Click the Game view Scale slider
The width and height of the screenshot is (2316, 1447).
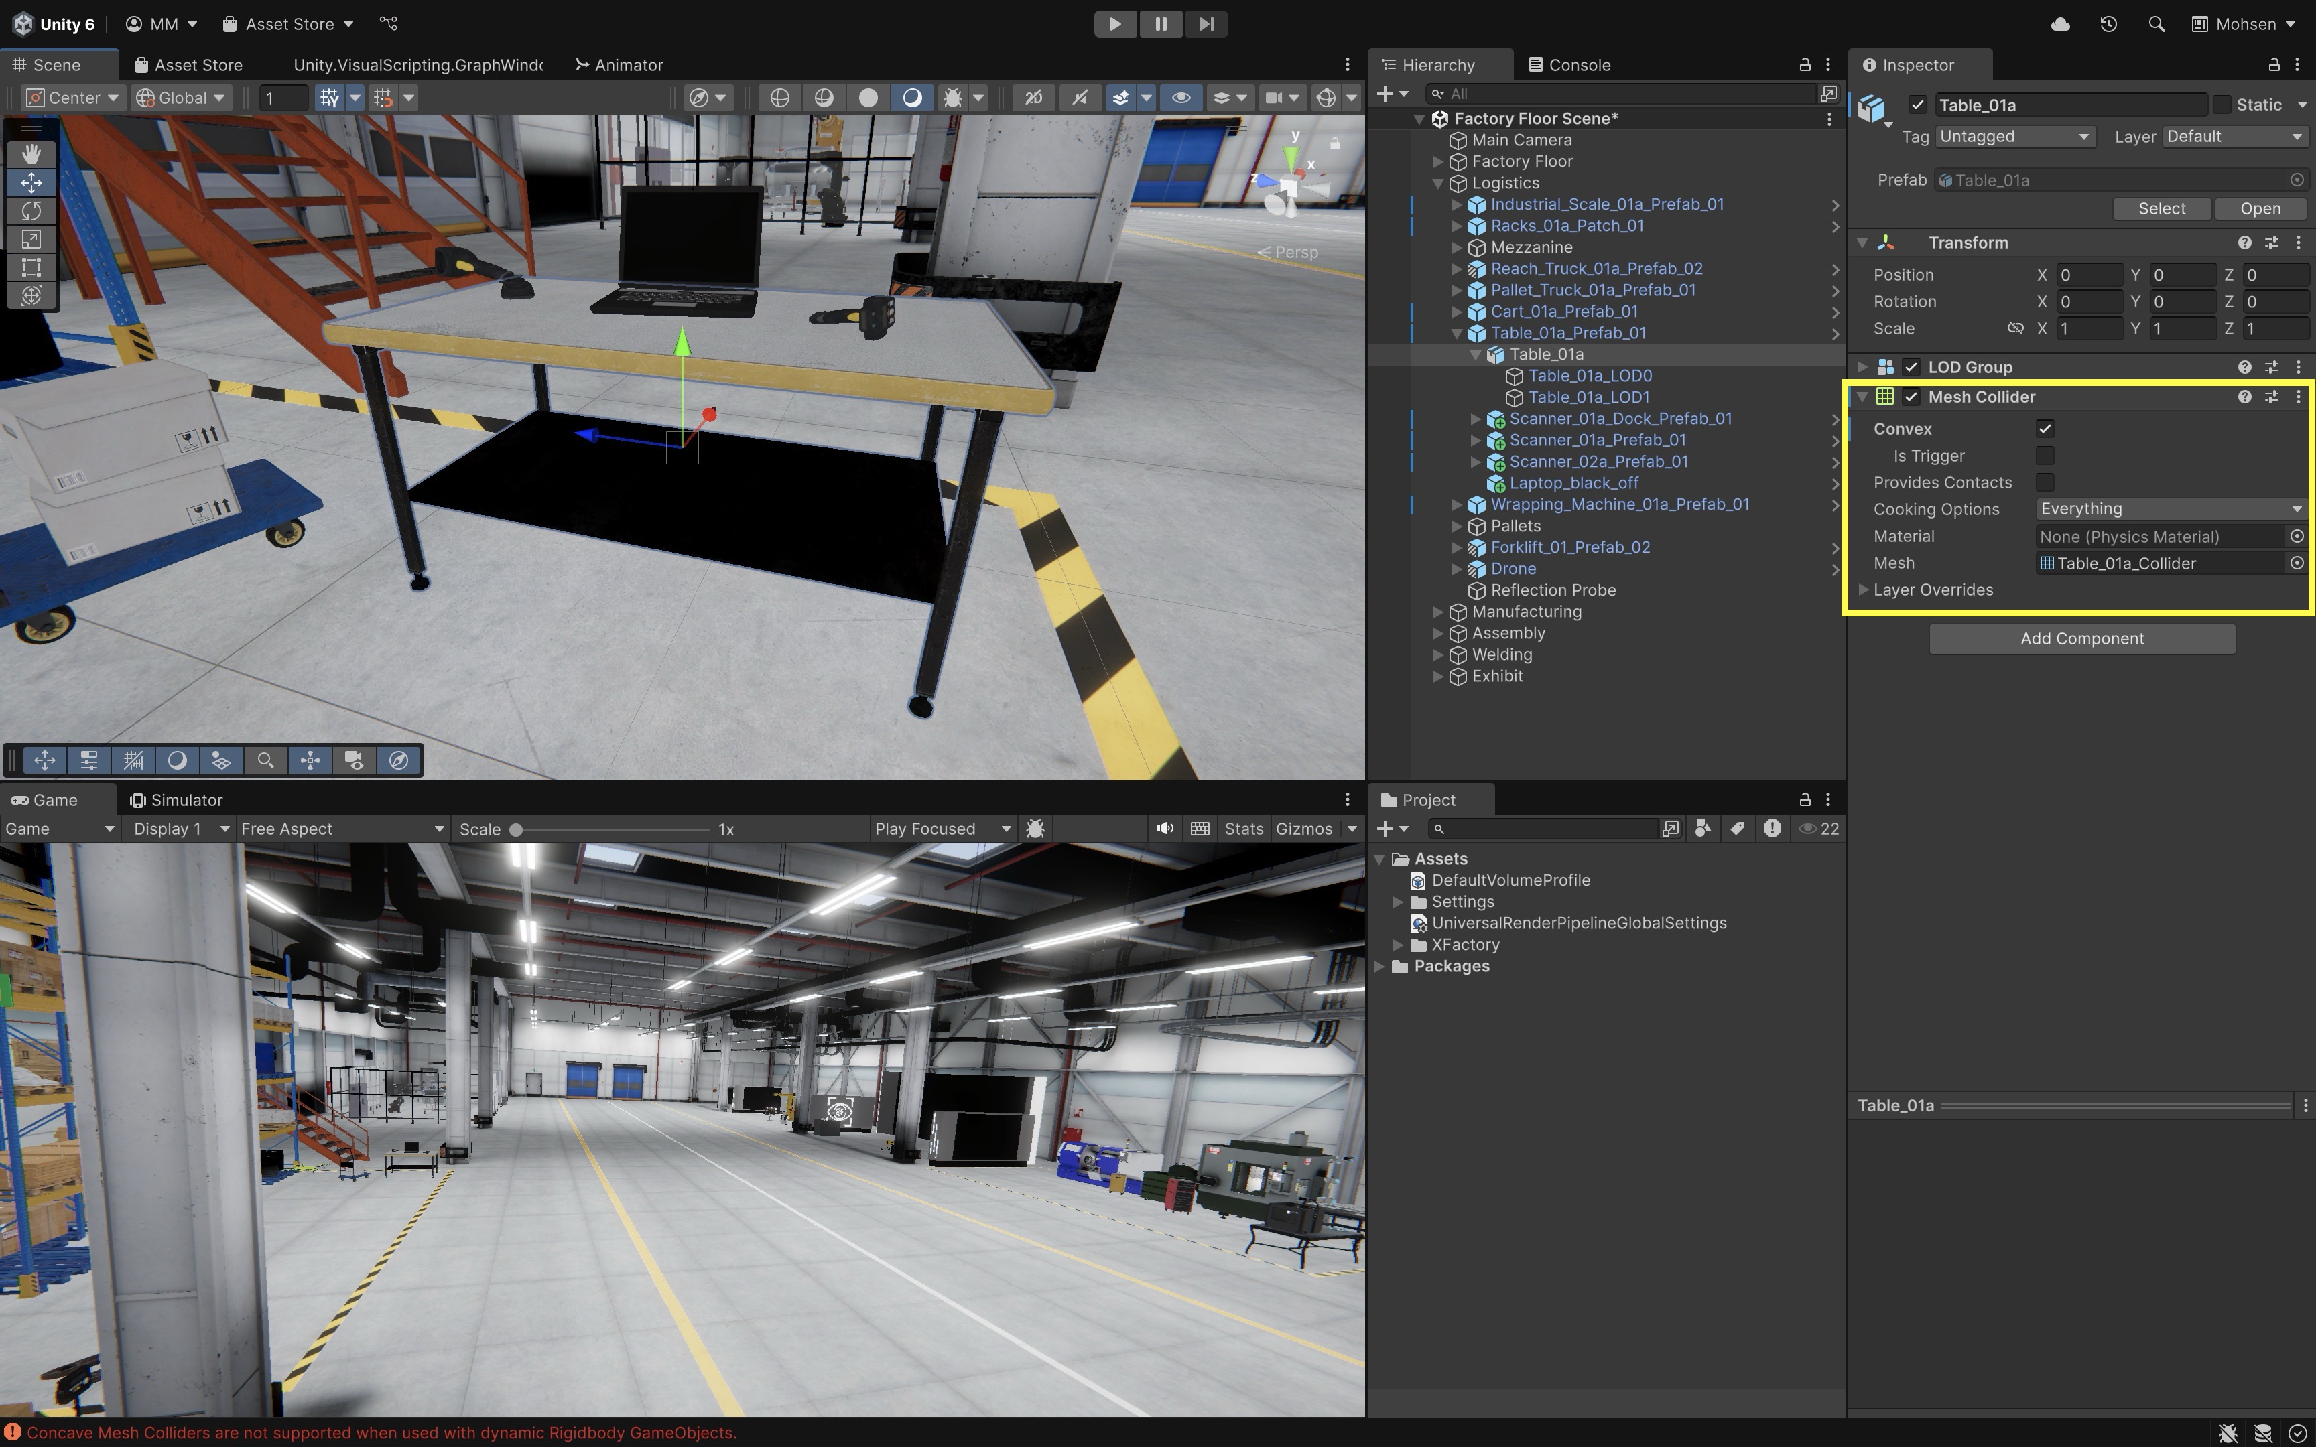(613, 830)
